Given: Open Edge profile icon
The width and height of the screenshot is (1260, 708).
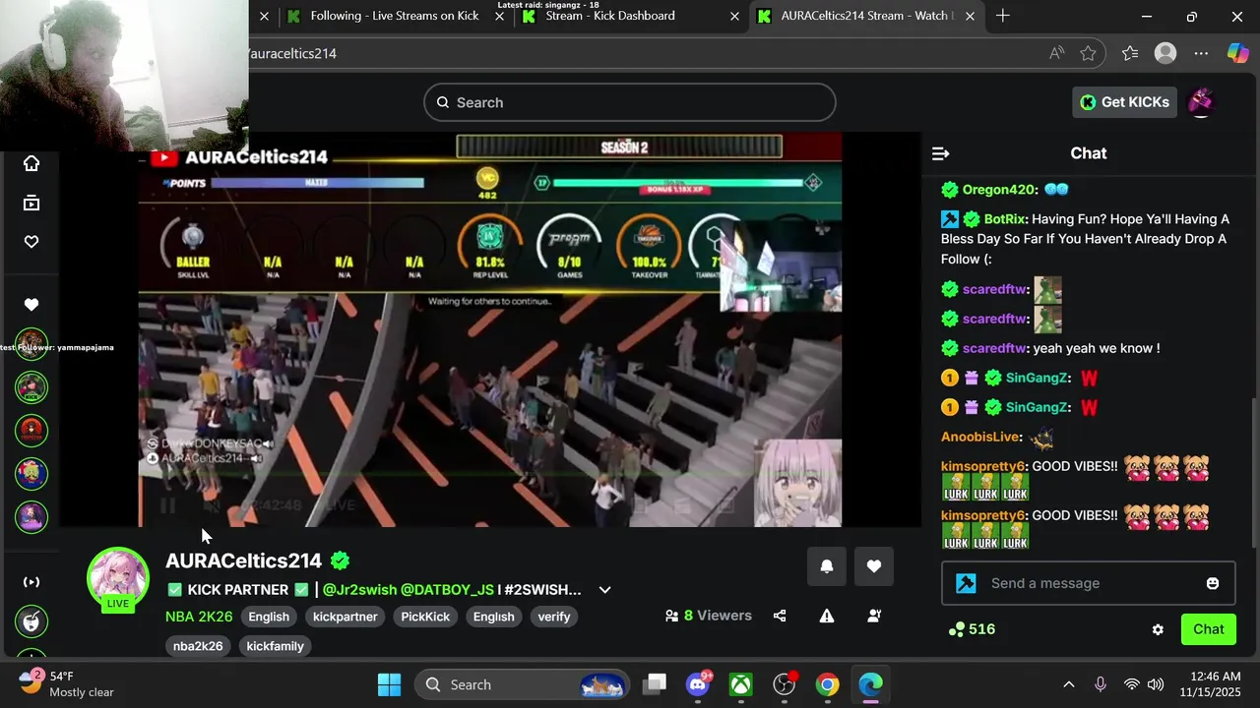Looking at the screenshot, I should coord(1165,53).
